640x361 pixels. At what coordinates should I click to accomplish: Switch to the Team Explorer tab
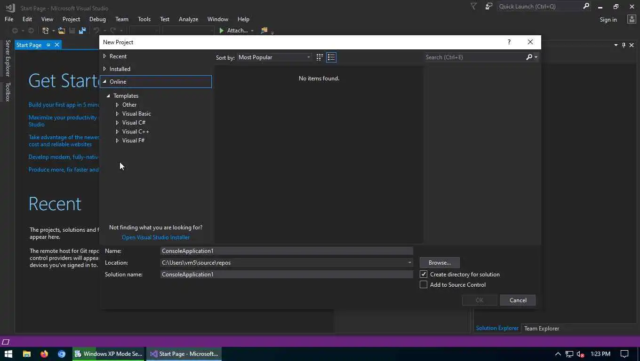(542, 329)
